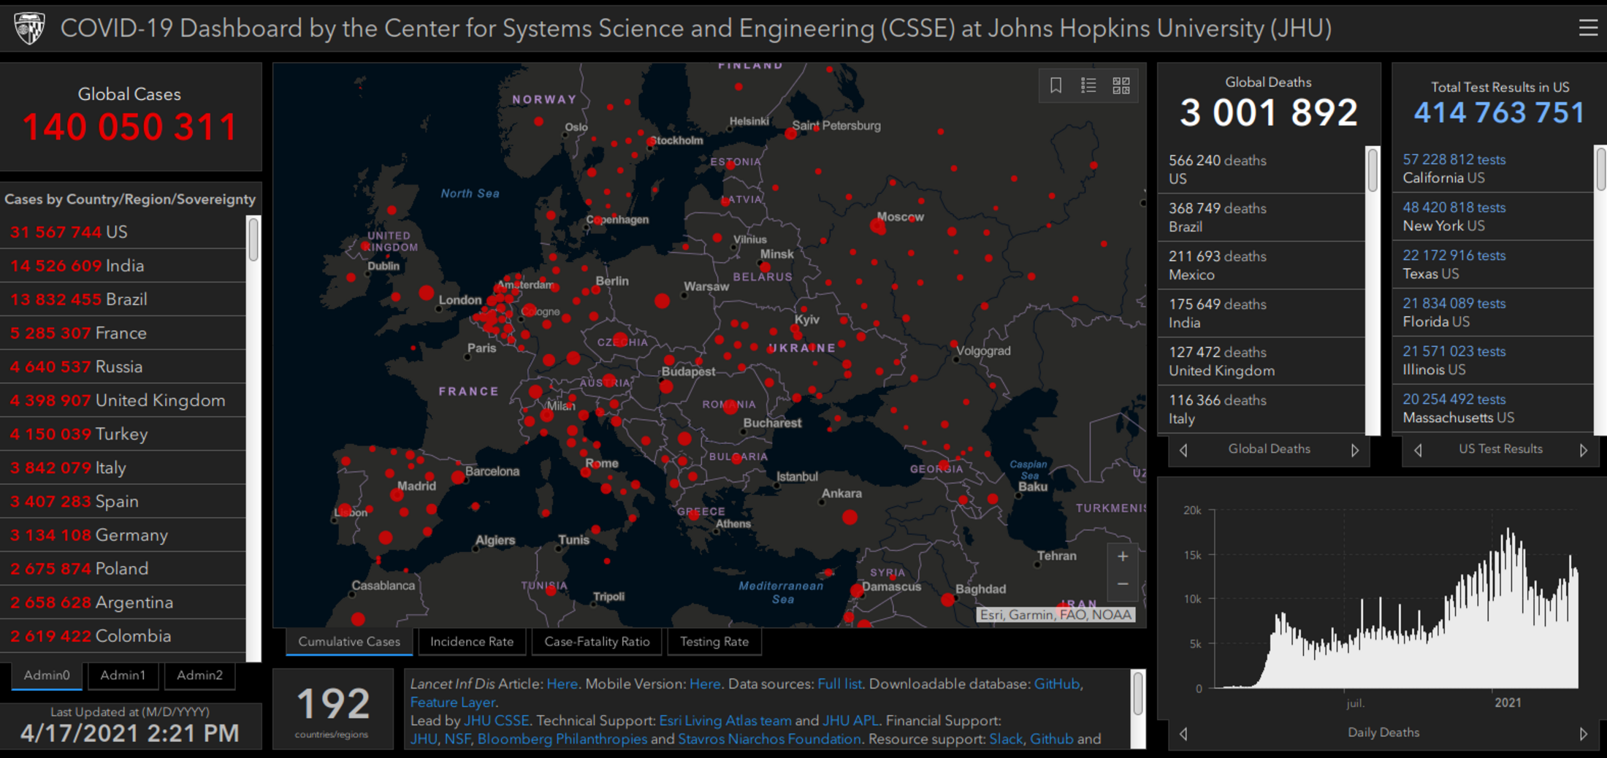Select the Testing Rate tab
The height and width of the screenshot is (758, 1607).
pyautogui.click(x=714, y=642)
